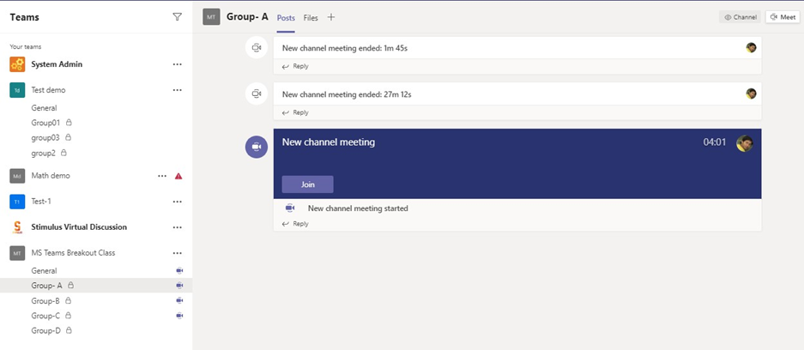Select the Math demo team name
The height and width of the screenshot is (350, 804).
[x=51, y=176]
